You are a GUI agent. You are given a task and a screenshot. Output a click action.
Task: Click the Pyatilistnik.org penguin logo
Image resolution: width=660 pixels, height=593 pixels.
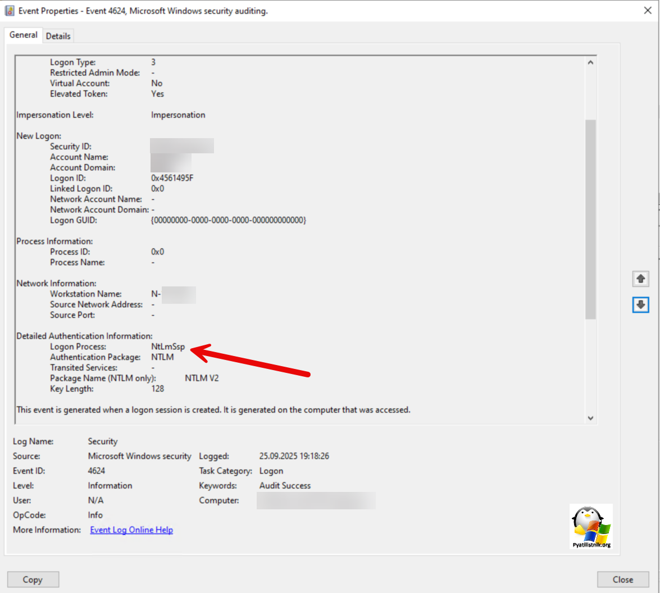pyautogui.click(x=591, y=526)
